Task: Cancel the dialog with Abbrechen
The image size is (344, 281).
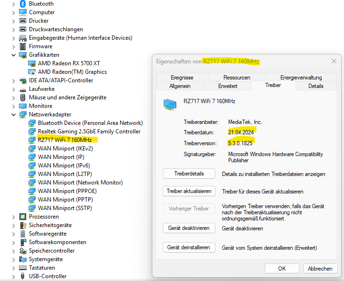Action: (x=320, y=269)
